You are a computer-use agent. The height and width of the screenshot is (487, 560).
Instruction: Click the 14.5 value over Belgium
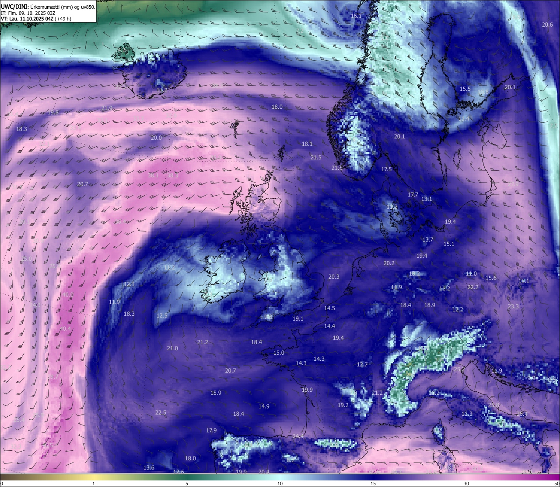click(x=329, y=308)
